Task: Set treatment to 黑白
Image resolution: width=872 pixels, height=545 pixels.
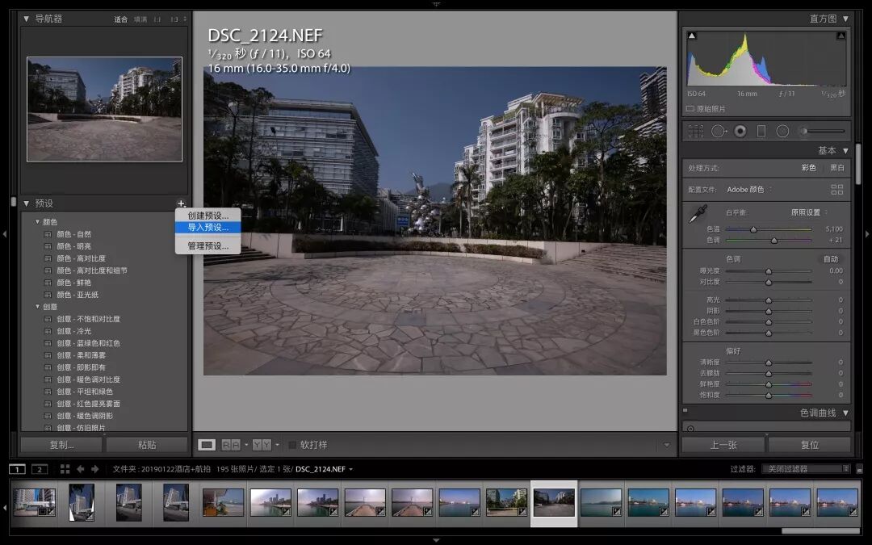Action: point(837,168)
